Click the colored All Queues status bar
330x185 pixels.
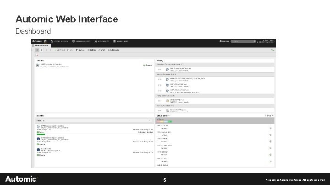click(x=164, y=122)
